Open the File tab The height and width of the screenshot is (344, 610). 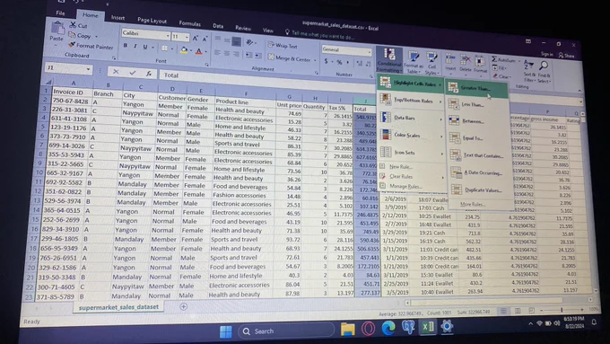pyautogui.click(x=60, y=13)
